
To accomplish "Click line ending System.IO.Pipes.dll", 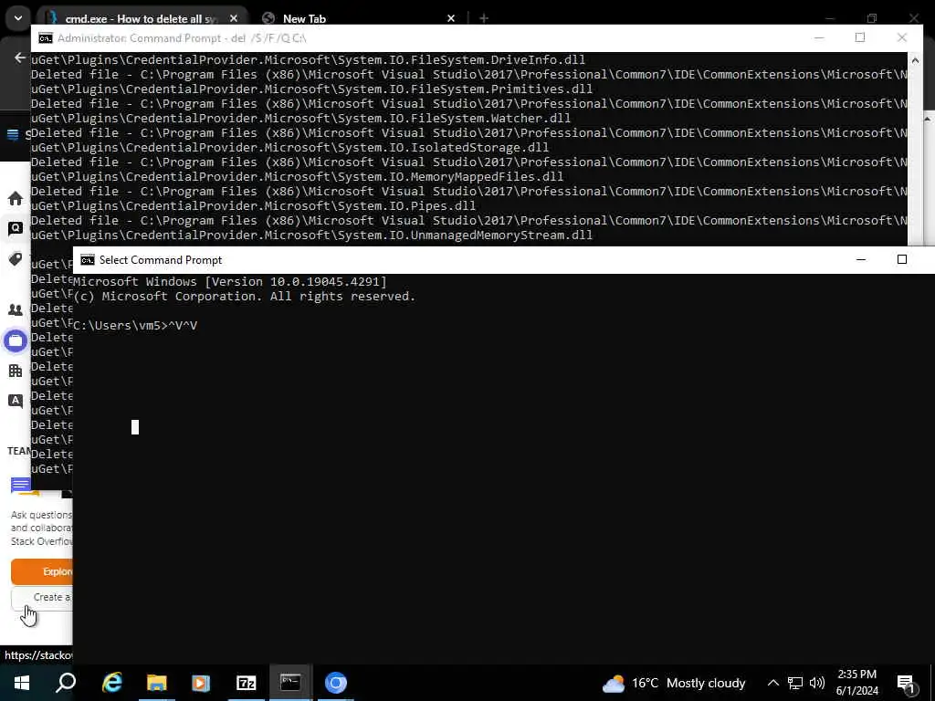I will 254,206.
